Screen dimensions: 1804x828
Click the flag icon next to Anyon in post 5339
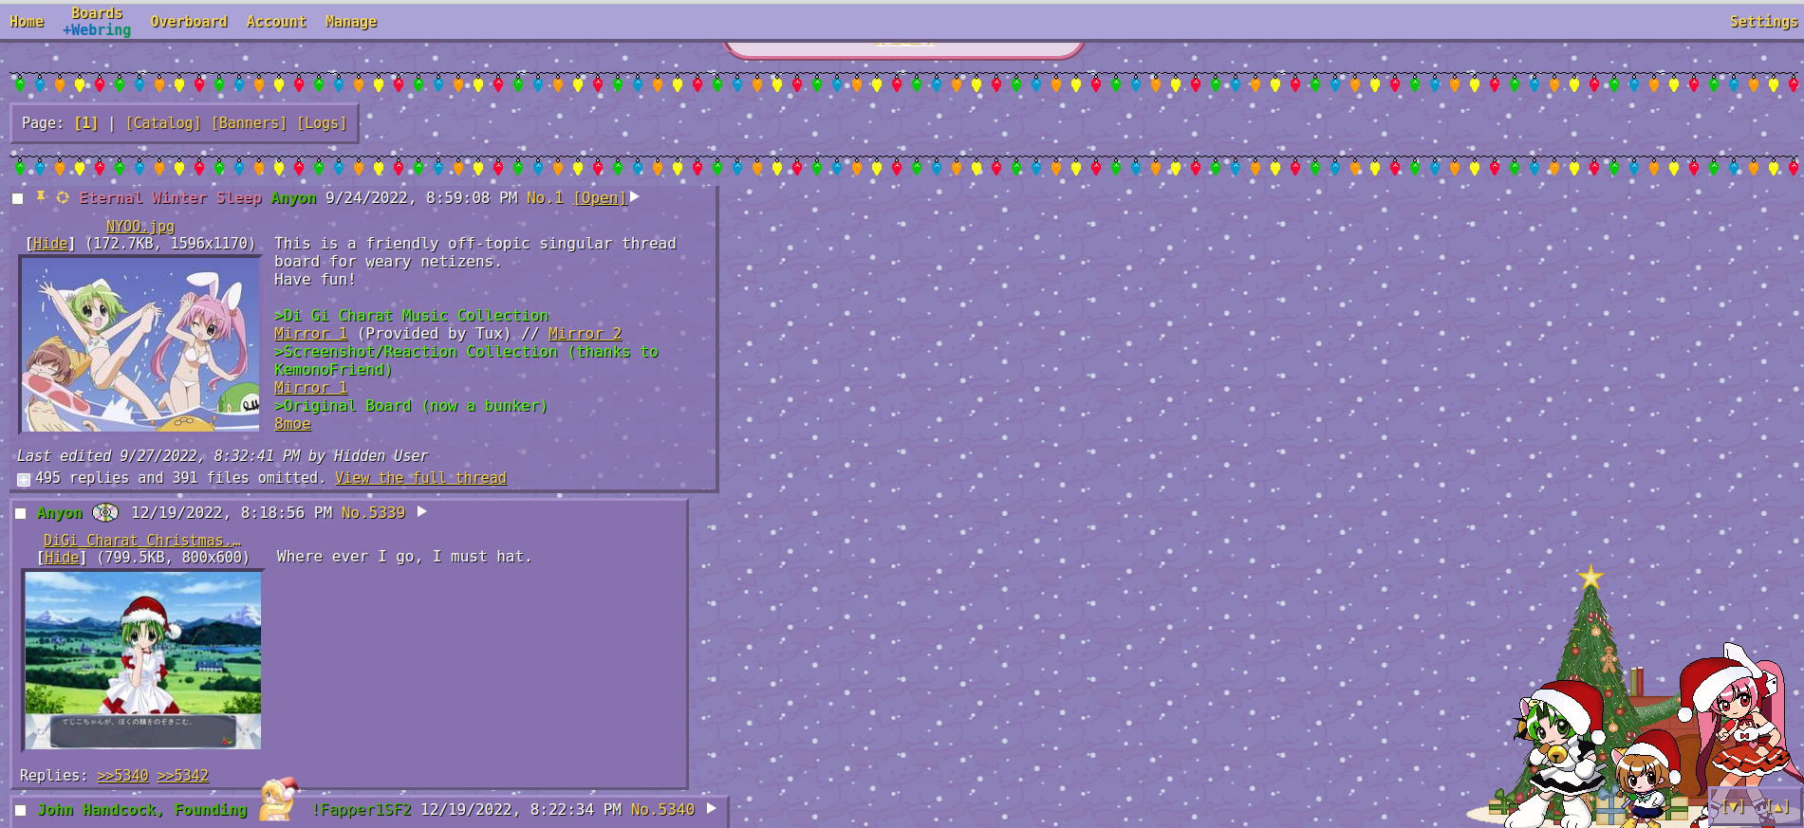coord(105,512)
